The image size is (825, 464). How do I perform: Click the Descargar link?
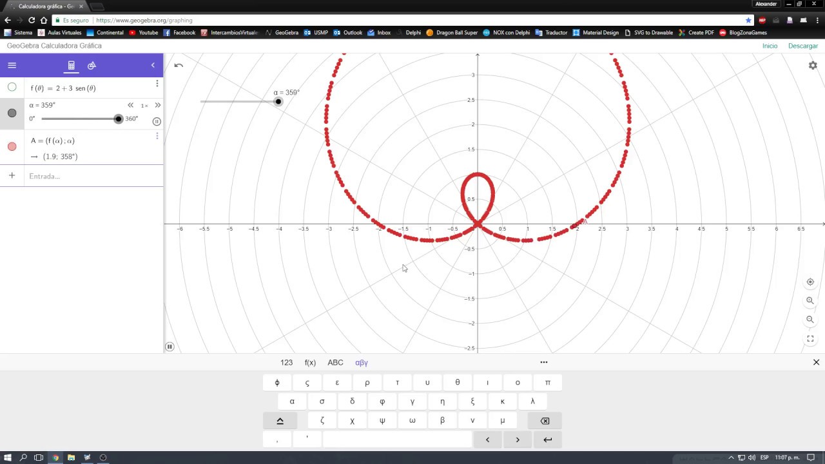[x=803, y=46]
